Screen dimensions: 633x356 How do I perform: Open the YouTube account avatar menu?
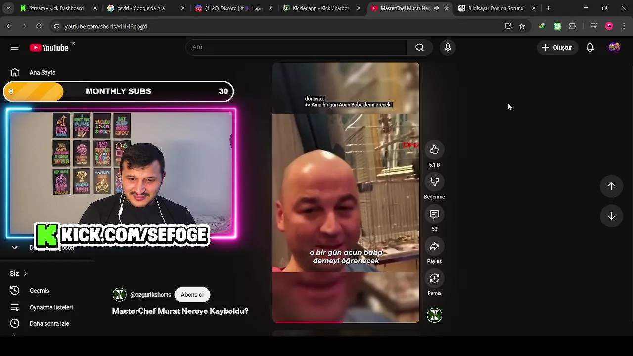(x=614, y=47)
